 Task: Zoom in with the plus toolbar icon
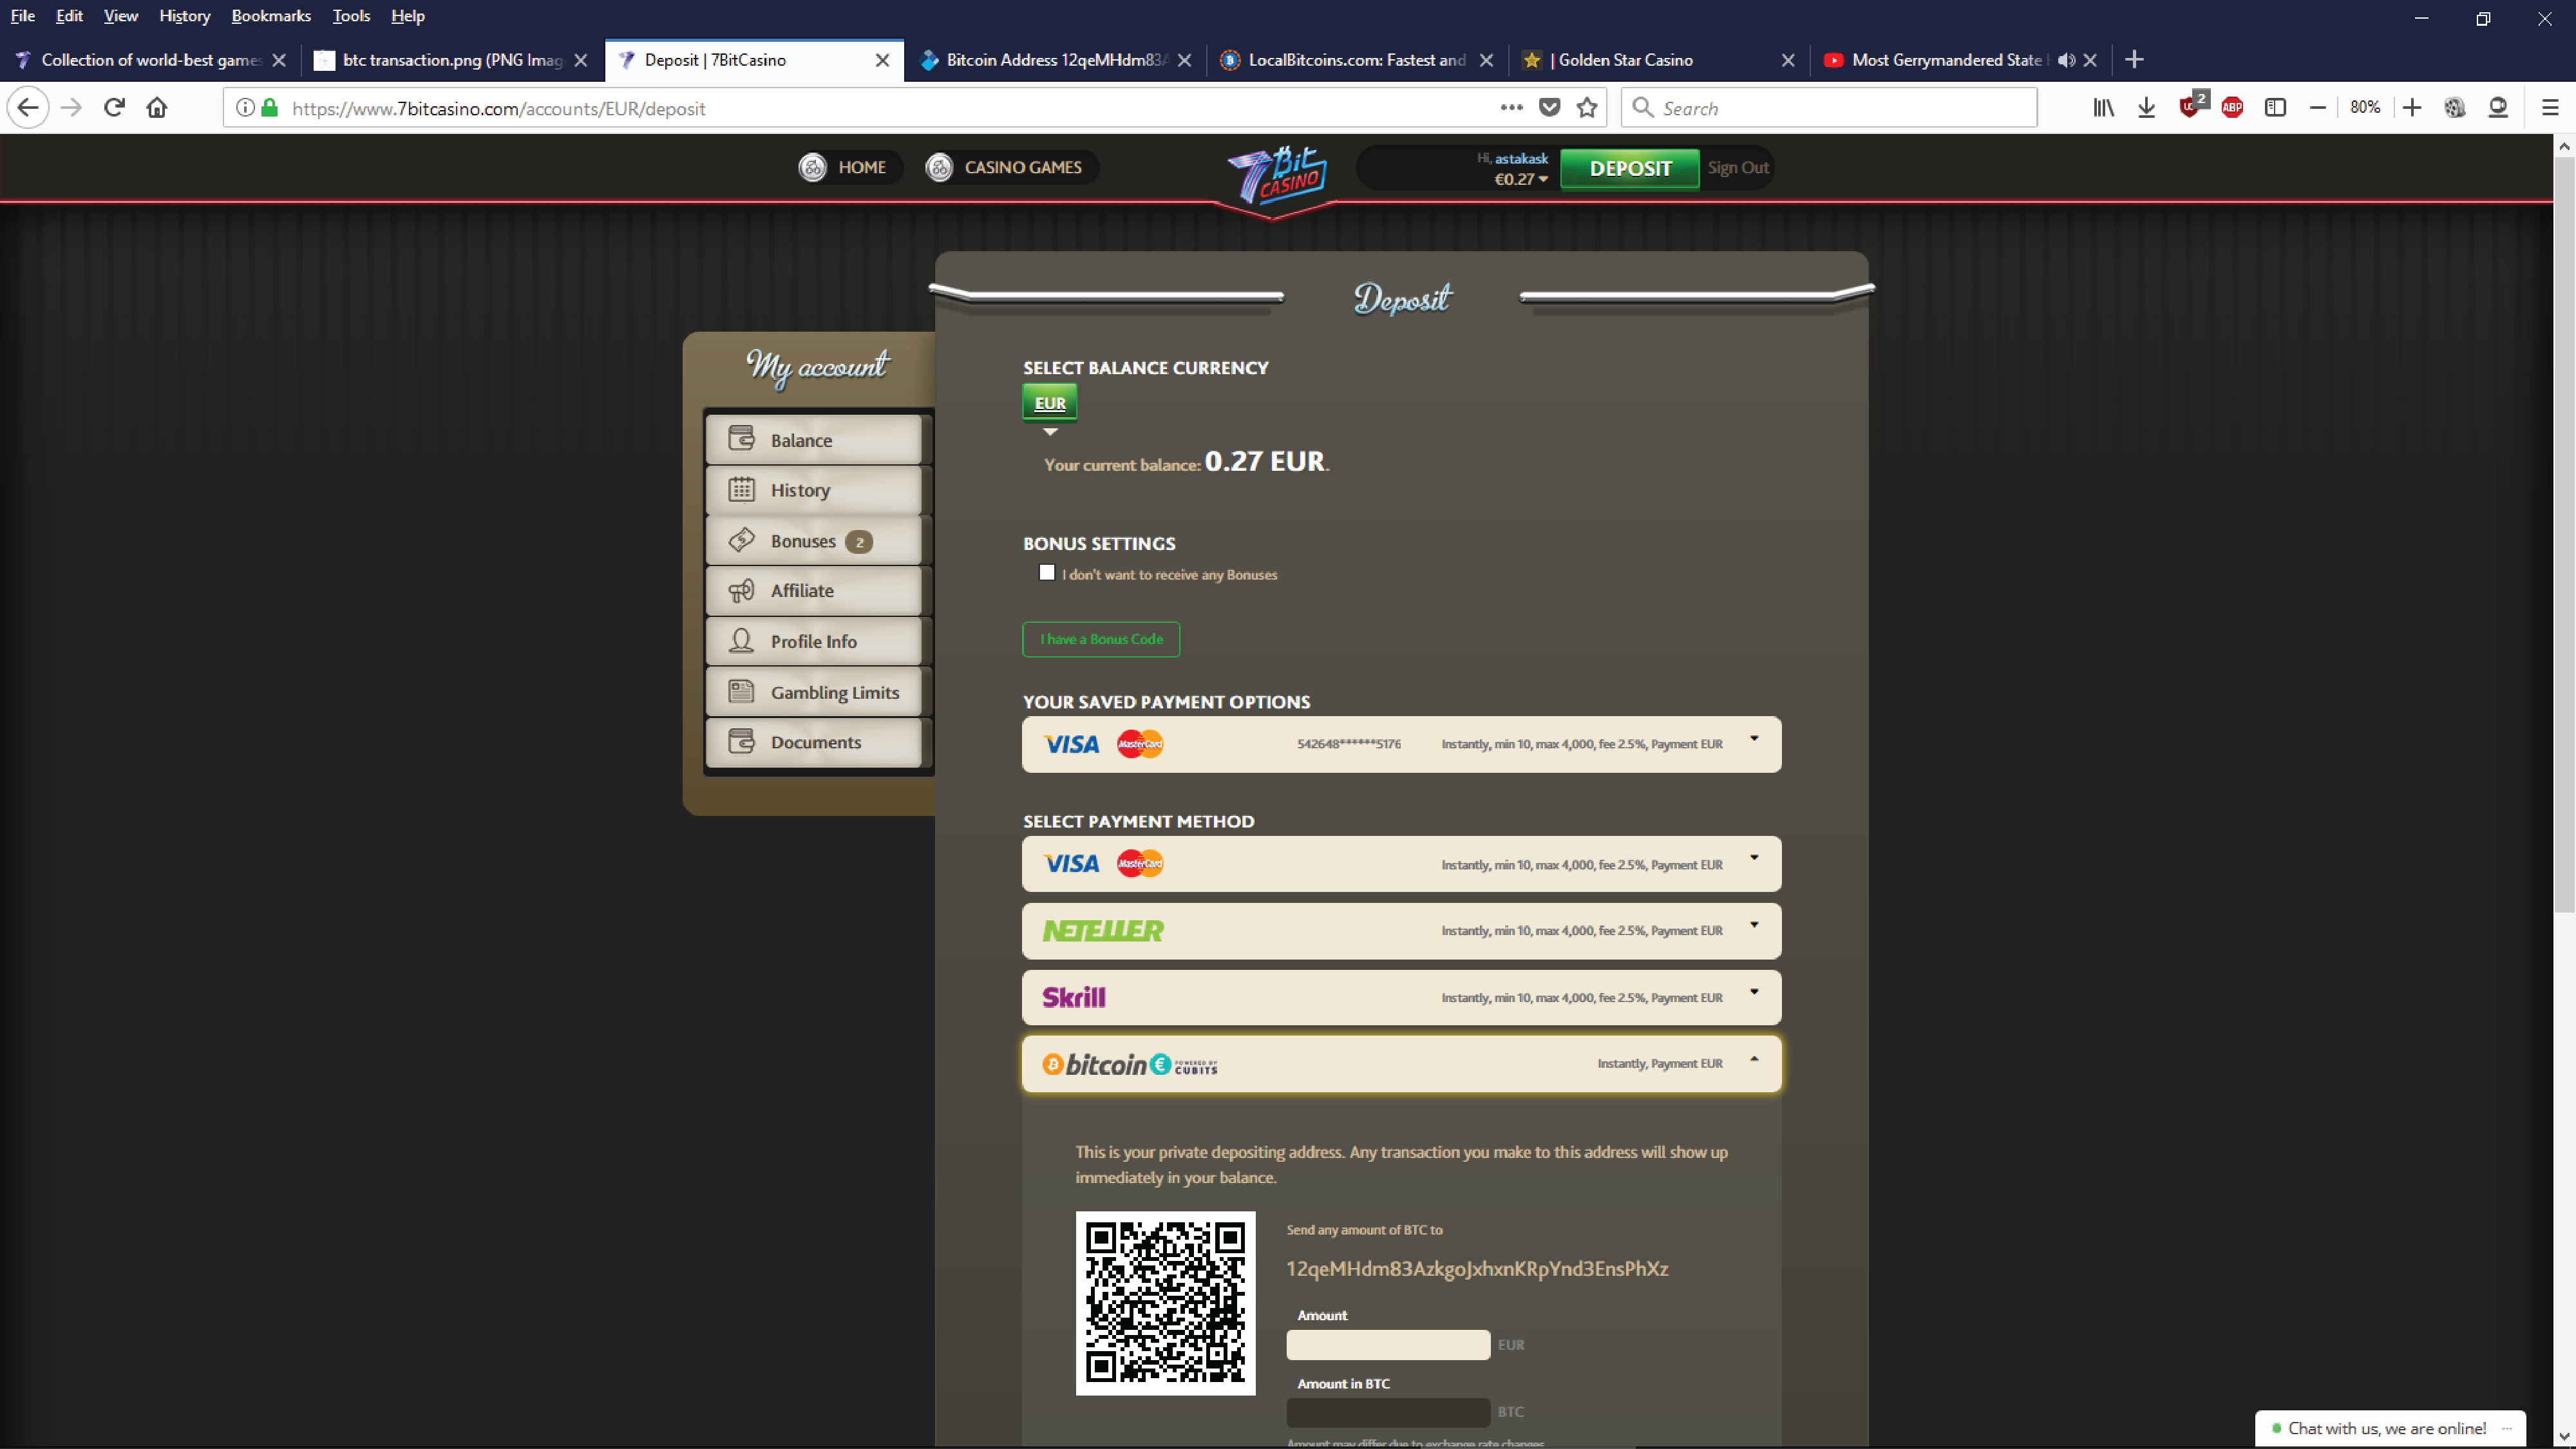tap(2412, 108)
